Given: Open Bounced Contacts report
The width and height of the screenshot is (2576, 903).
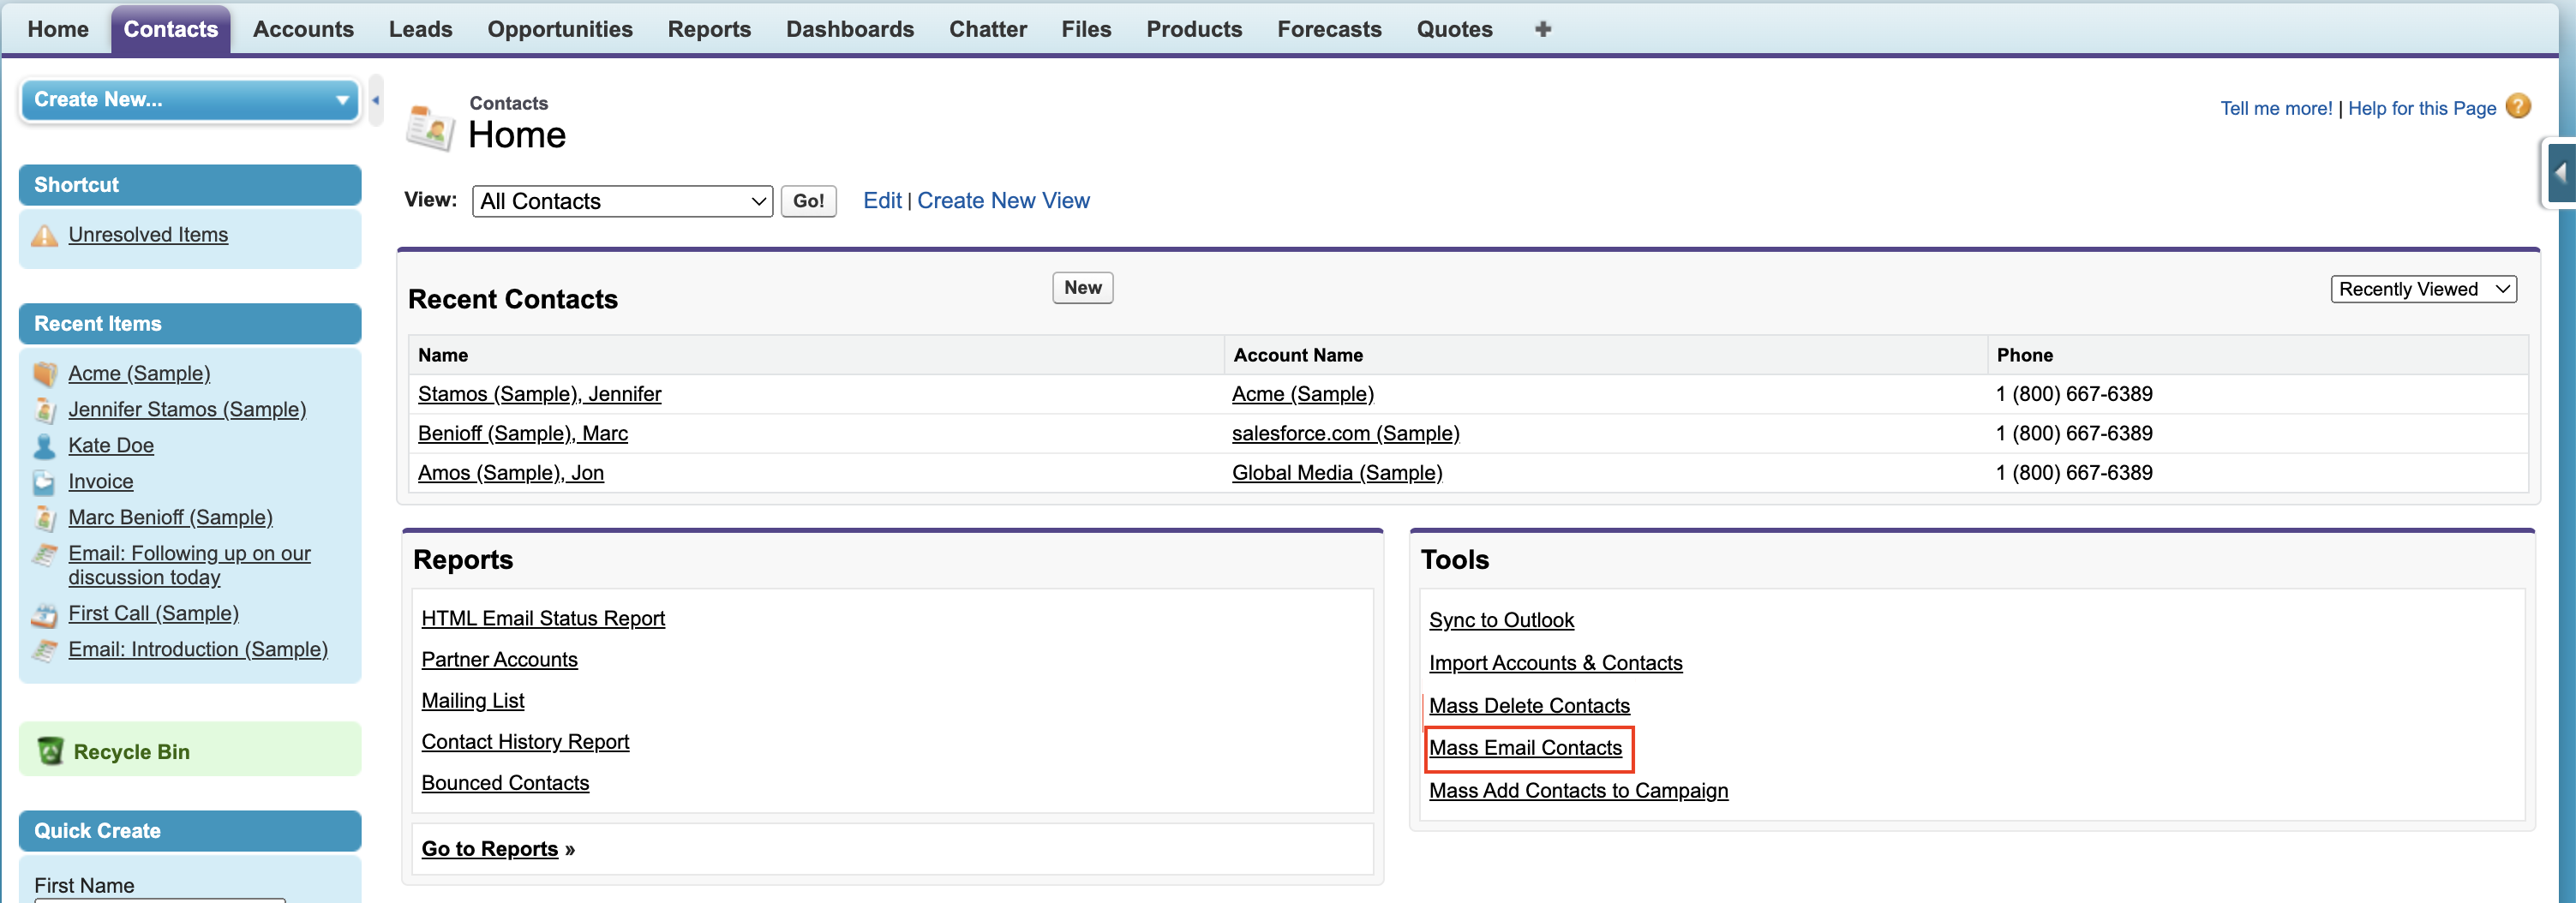Looking at the screenshot, I should 505,783.
